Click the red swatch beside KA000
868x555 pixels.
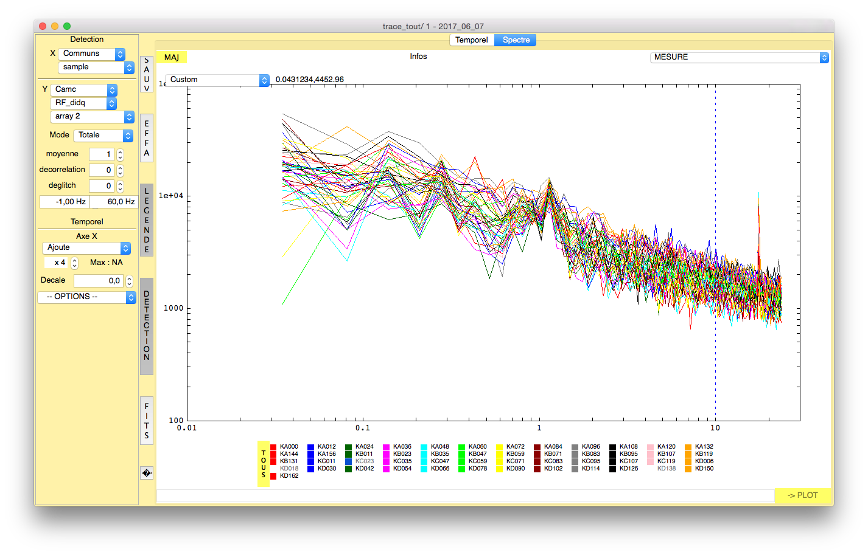pos(273,447)
